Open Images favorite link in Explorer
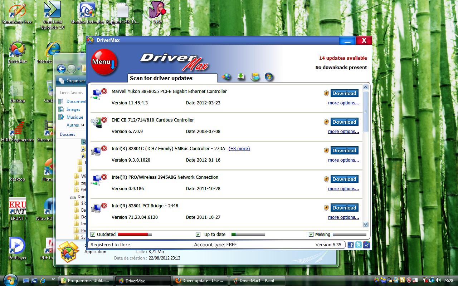Viewport: 458px width, 286px height. pos(73,109)
